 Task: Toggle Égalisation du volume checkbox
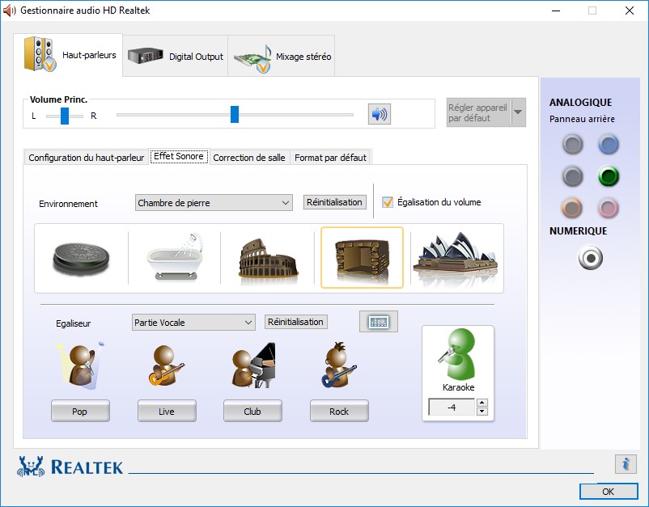point(388,202)
